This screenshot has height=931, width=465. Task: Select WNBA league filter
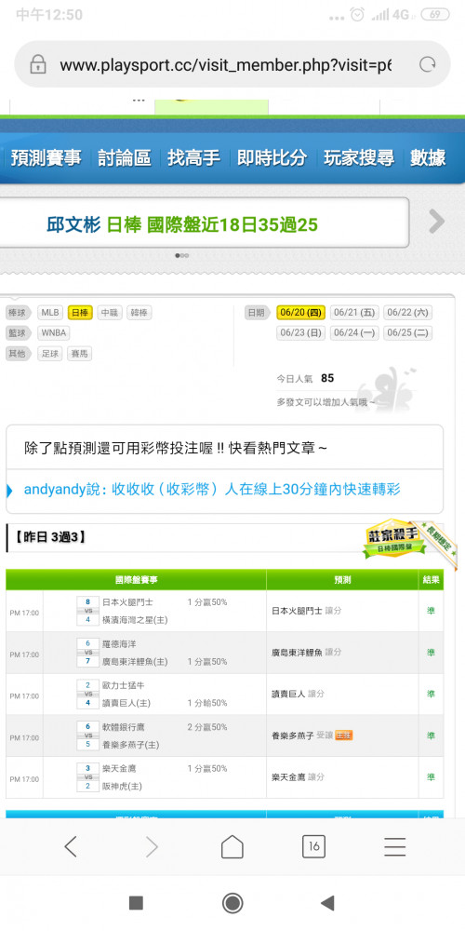pyautogui.click(x=54, y=333)
